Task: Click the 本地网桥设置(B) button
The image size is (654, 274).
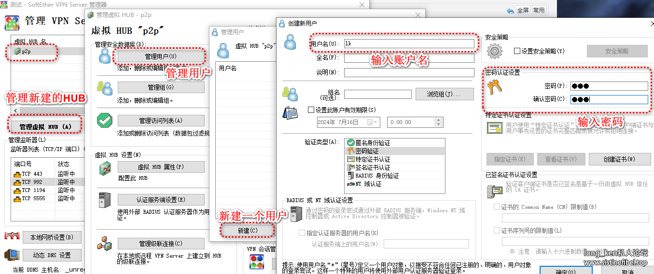Action: 52,237
